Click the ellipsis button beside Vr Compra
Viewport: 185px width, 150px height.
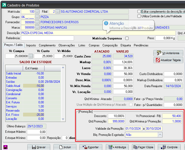coord(31,56)
